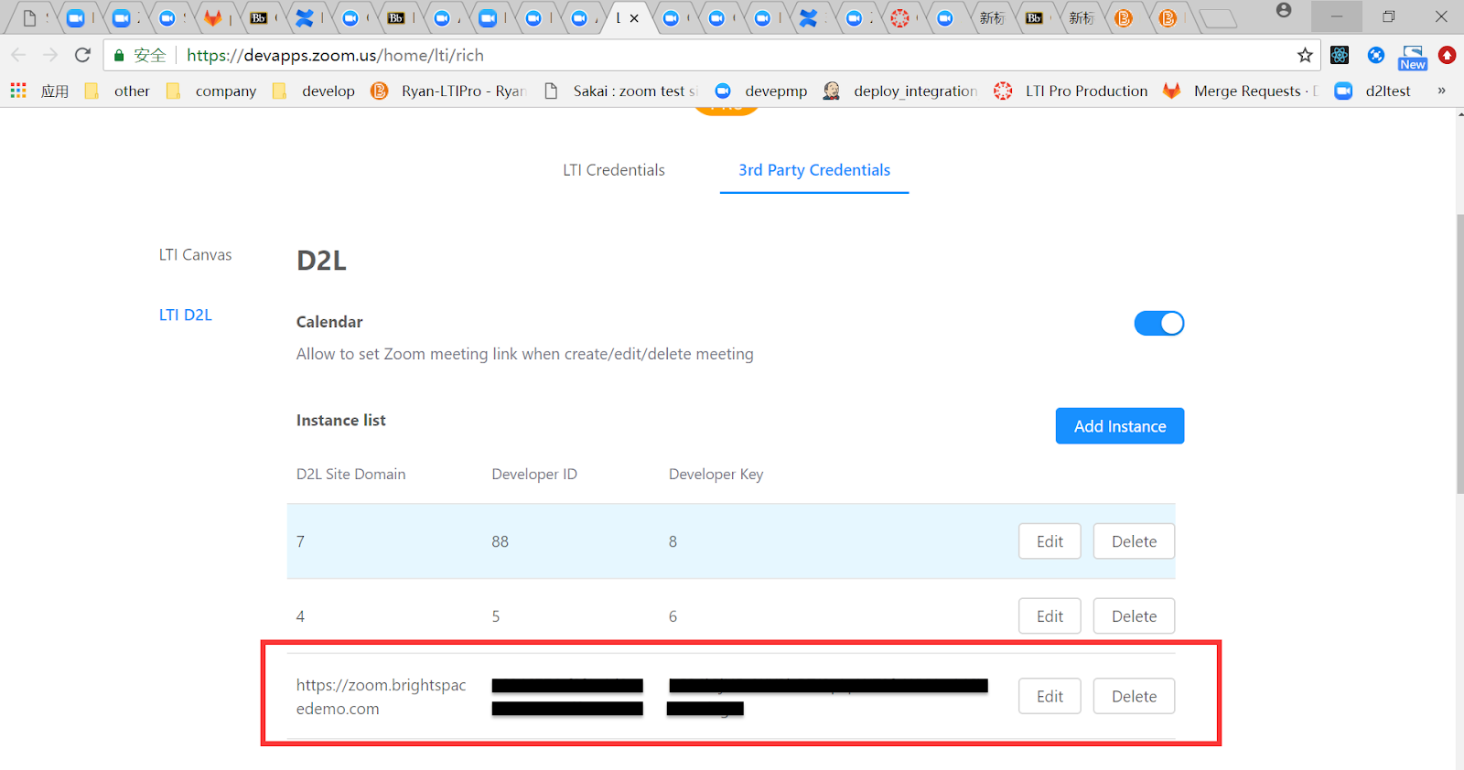Reload the current page

82,55
